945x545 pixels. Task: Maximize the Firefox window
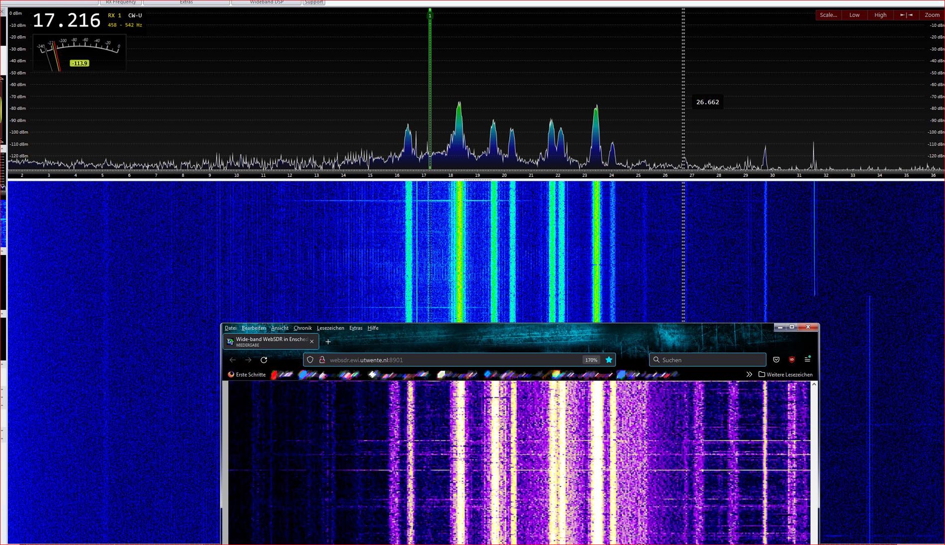point(792,327)
